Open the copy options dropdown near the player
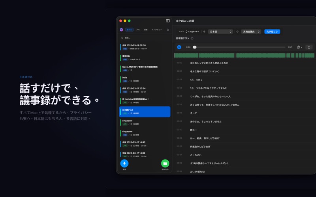This screenshot has width=316, height=197. tap(299, 47)
